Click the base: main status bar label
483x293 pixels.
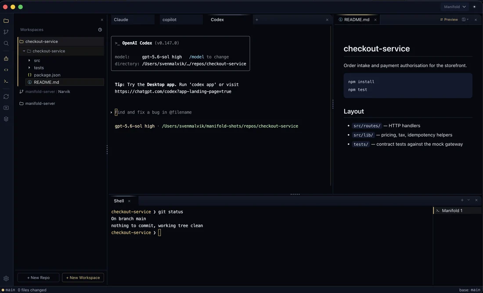(469, 290)
